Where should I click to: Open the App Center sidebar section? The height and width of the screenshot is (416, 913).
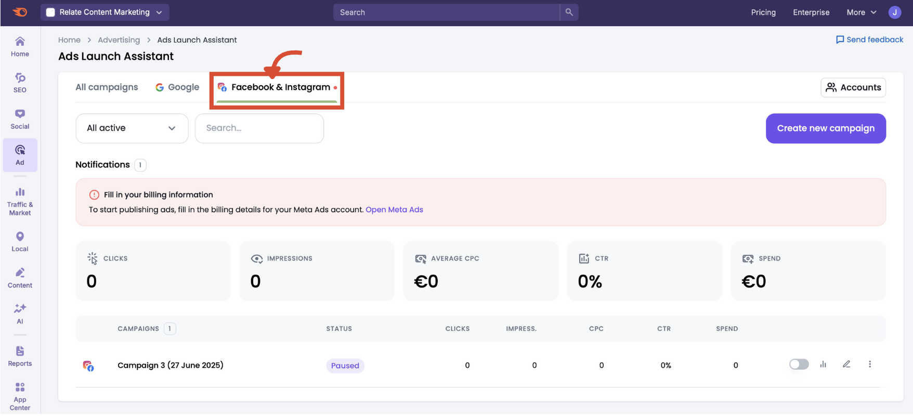coord(20,396)
